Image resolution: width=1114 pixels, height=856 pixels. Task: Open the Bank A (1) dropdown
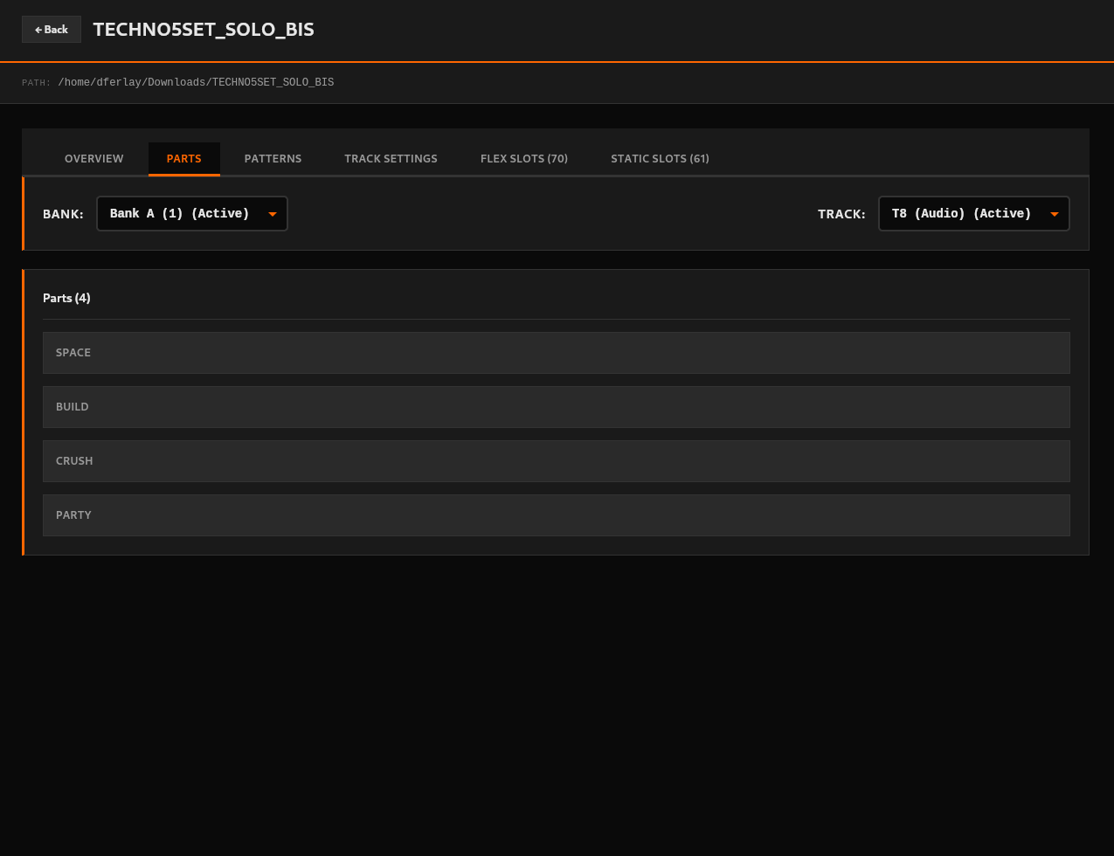[181, 214]
